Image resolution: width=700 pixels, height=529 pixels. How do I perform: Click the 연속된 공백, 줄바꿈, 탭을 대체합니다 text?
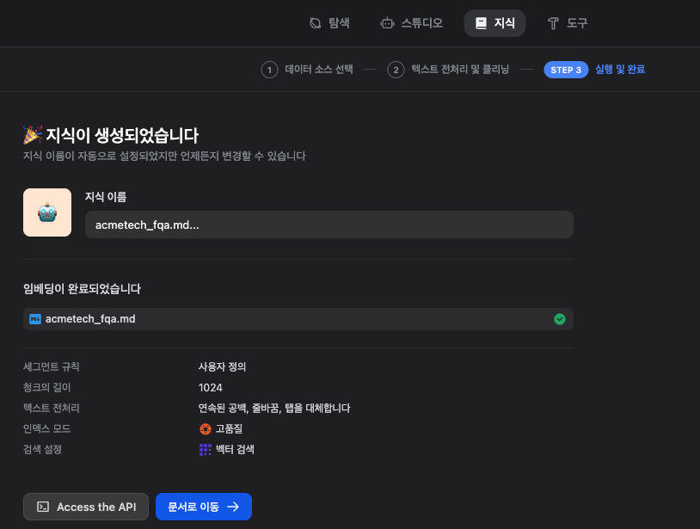tap(274, 408)
